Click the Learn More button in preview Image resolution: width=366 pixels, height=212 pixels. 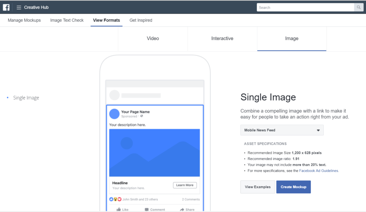pos(185,185)
